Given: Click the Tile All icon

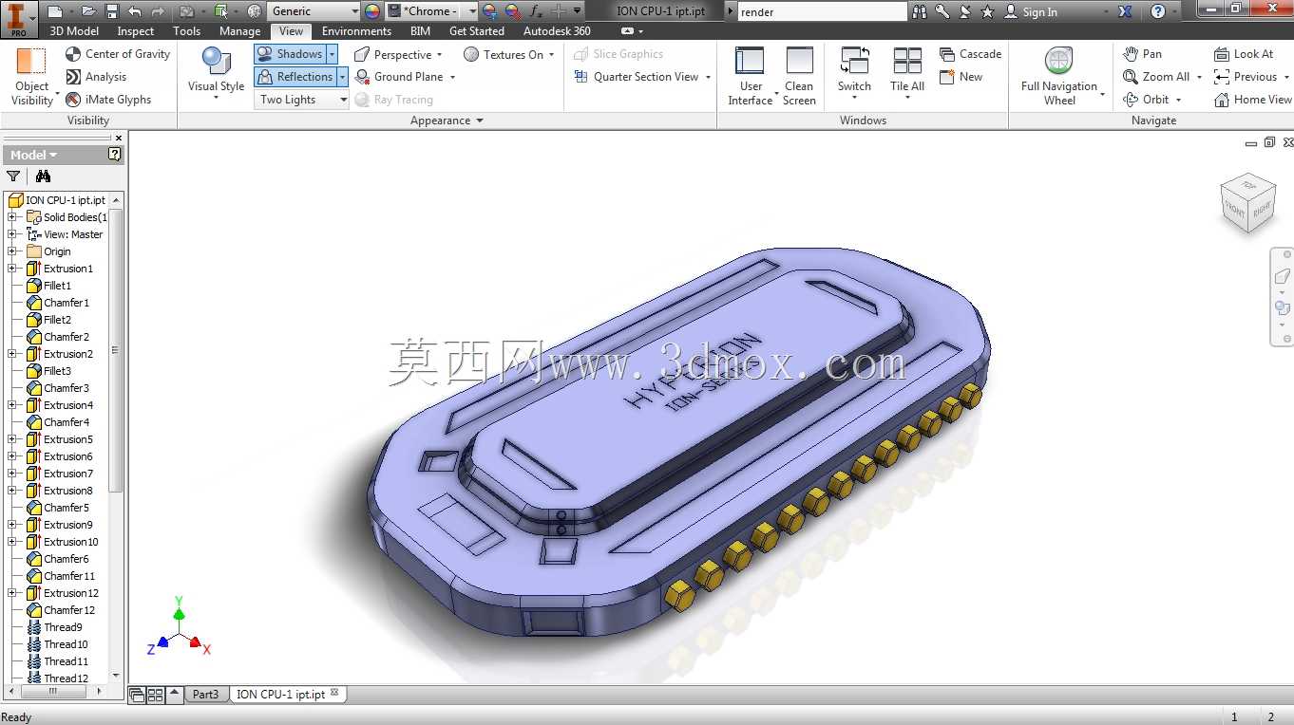Looking at the screenshot, I should [x=907, y=61].
